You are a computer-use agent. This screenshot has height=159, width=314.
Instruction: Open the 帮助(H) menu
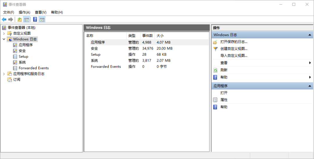tap(57, 12)
